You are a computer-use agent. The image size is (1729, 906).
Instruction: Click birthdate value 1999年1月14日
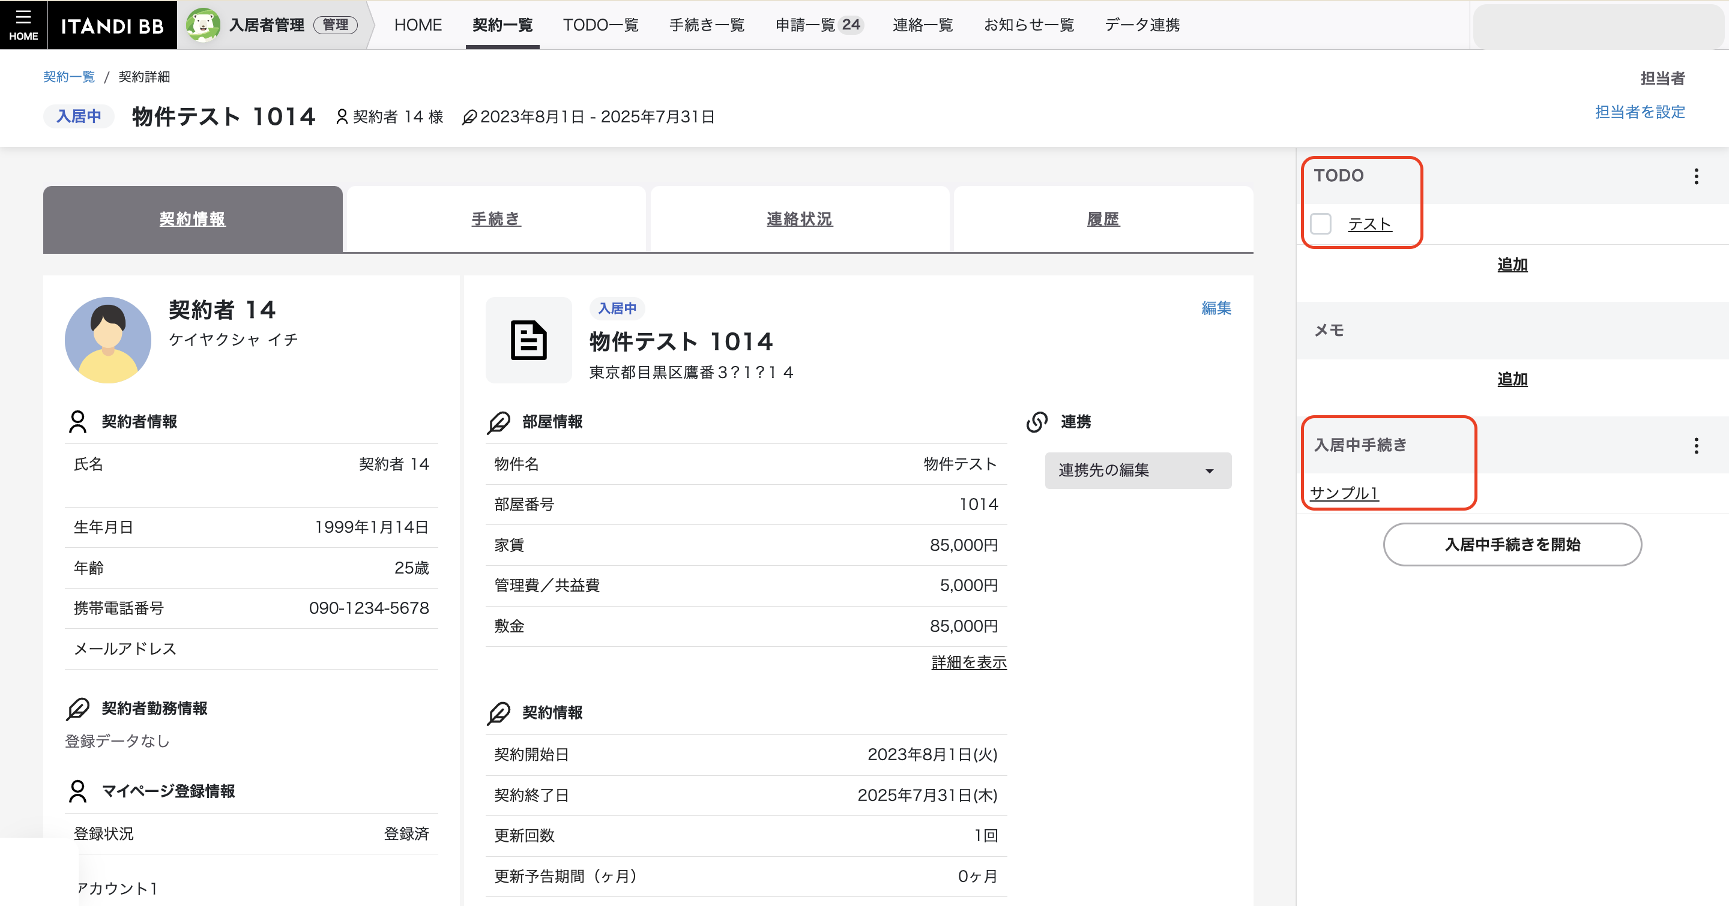point(372,527)
